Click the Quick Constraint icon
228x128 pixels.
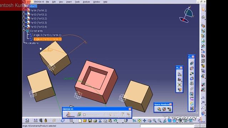tap(192, 94)
